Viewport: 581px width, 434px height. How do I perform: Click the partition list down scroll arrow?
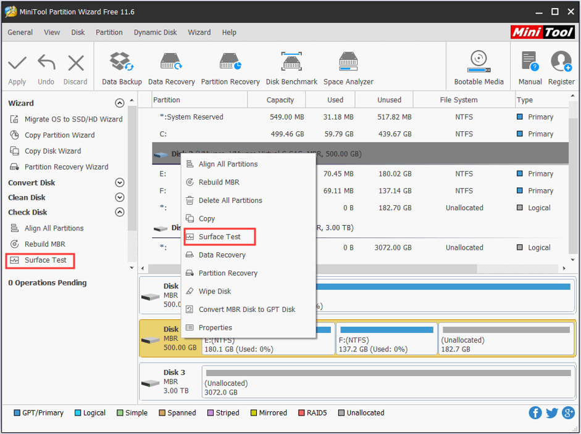[573, 260]
